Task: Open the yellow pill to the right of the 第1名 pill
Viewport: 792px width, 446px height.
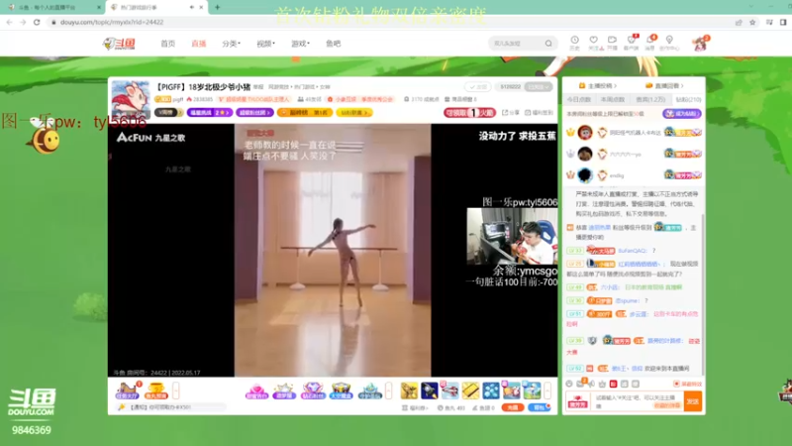Action: pos(354,113)
